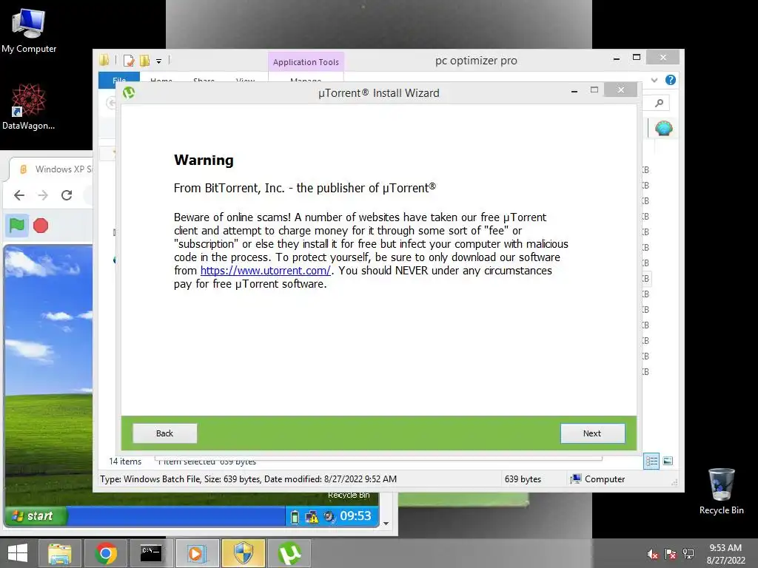
Task: Click the µTorrent taskbar icon
Action: point(289,553)
